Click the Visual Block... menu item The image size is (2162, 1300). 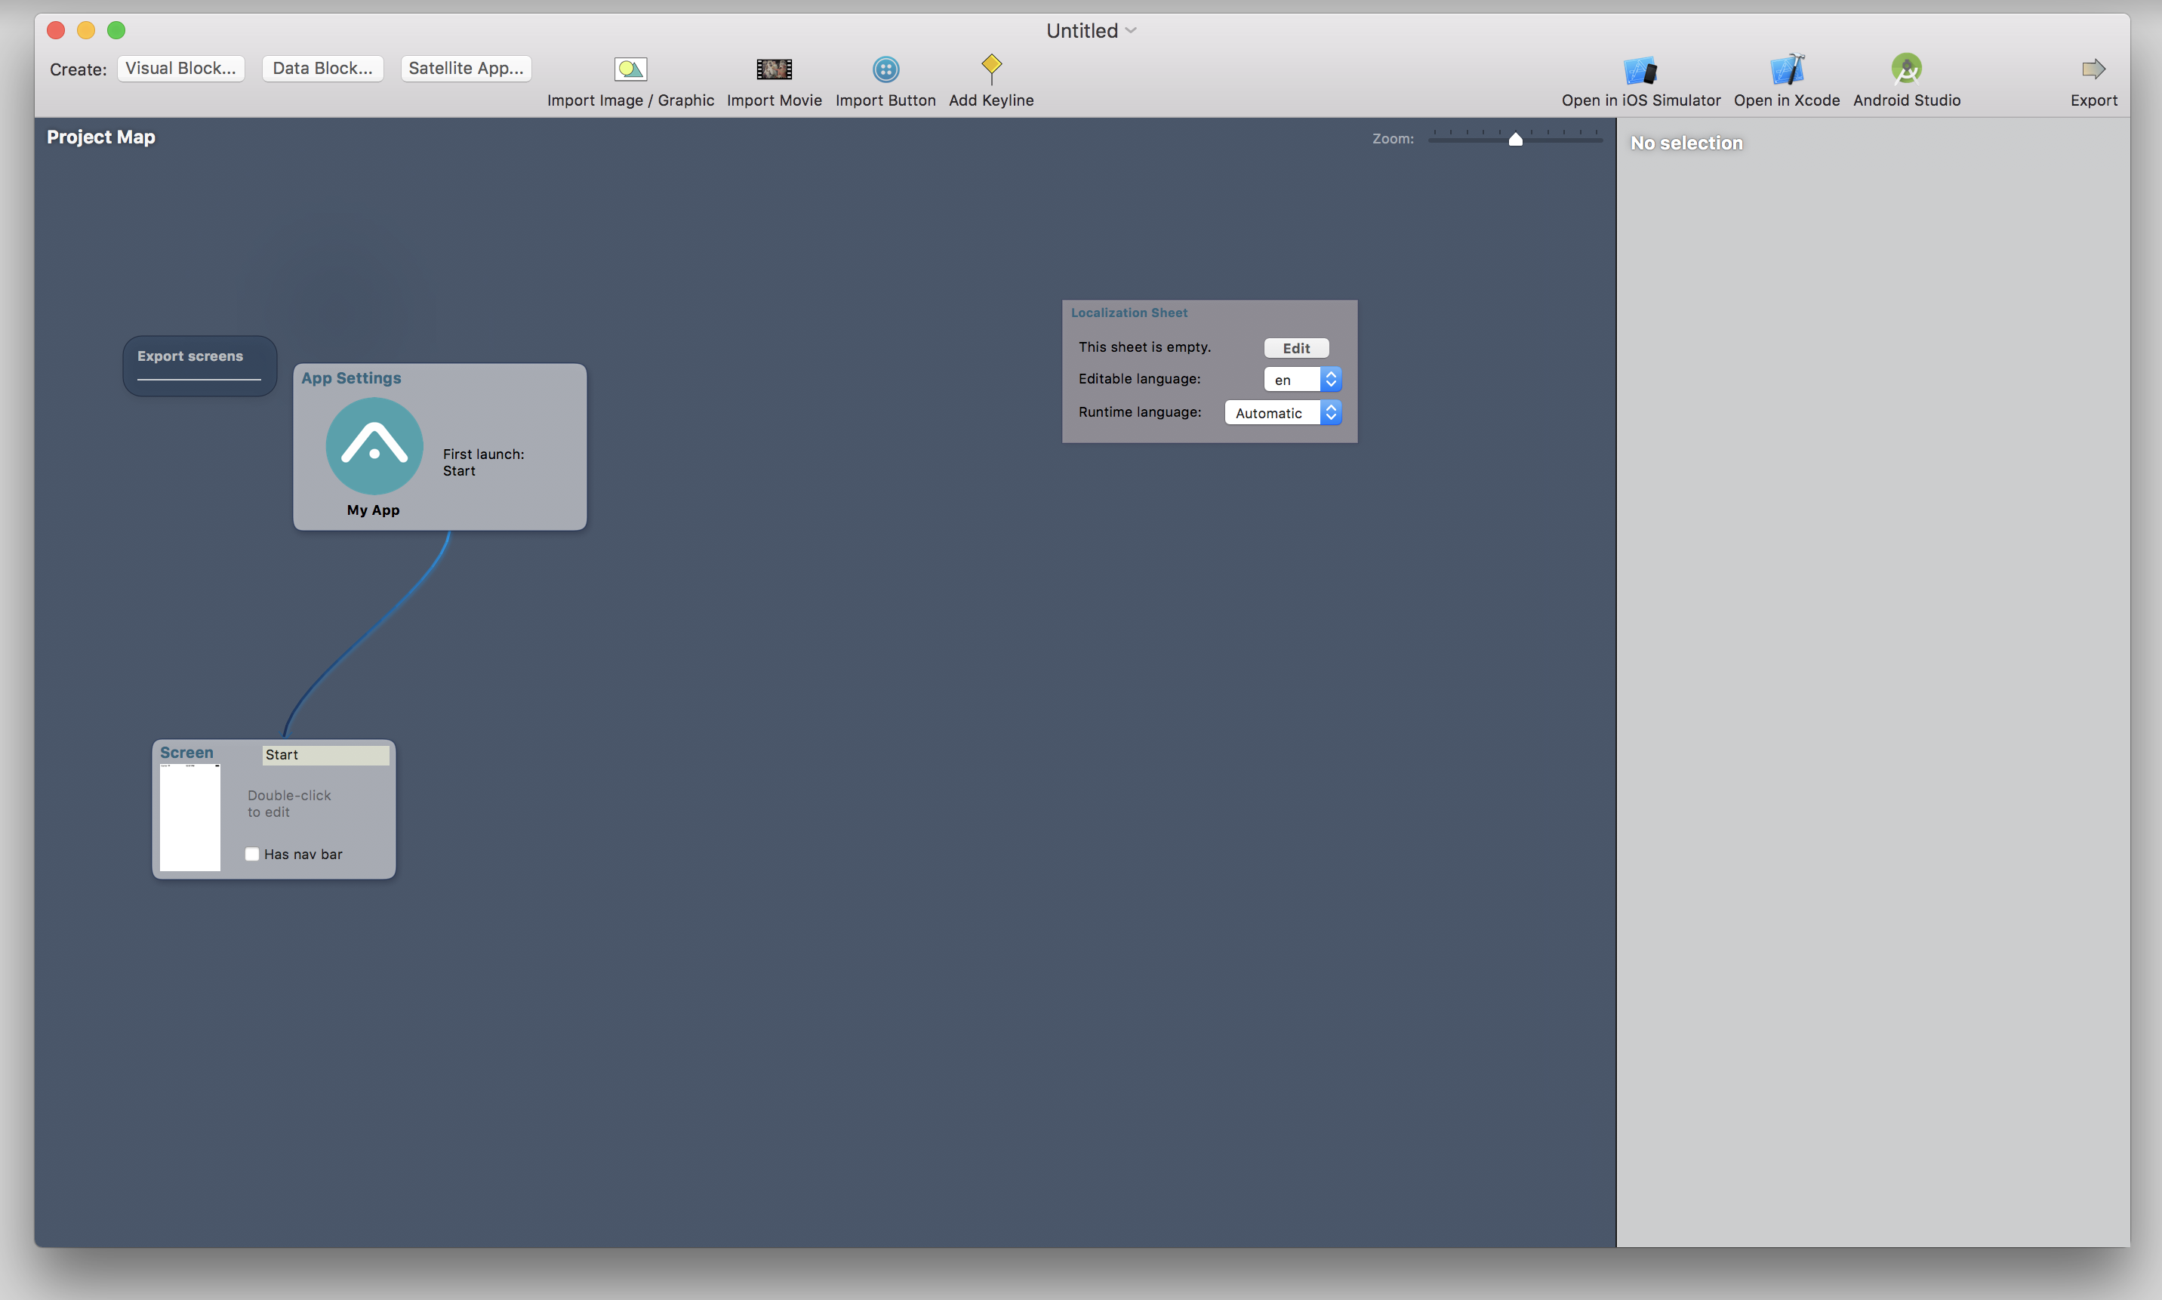tap(180, 66)
